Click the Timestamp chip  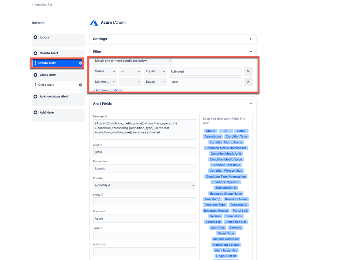pyautogui.click(x=212, y=199)
